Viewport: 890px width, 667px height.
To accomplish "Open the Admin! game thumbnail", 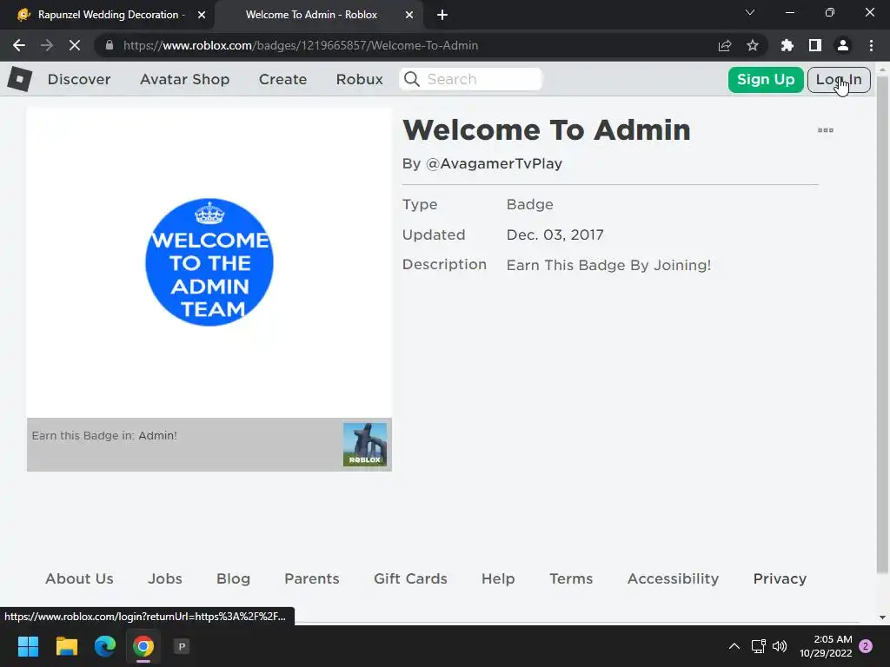I will tap(365, 445).
